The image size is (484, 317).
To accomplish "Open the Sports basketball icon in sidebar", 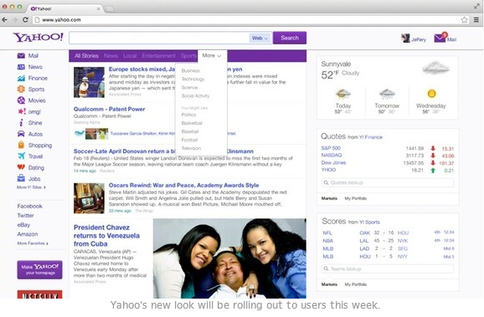I will pyautogui.click(x=21, y=89).
